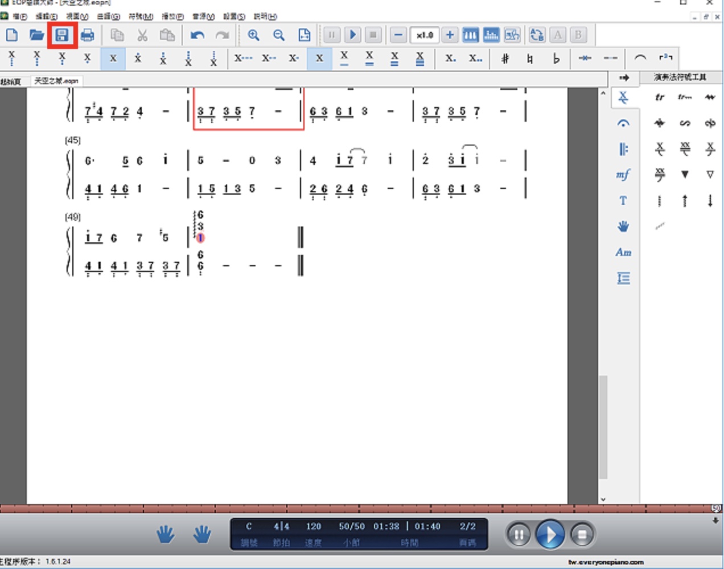Open a file with the folder icon

36,35
